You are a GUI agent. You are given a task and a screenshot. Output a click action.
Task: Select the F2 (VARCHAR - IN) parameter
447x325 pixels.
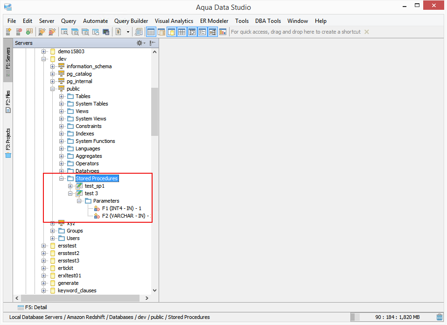coord(126,216)
